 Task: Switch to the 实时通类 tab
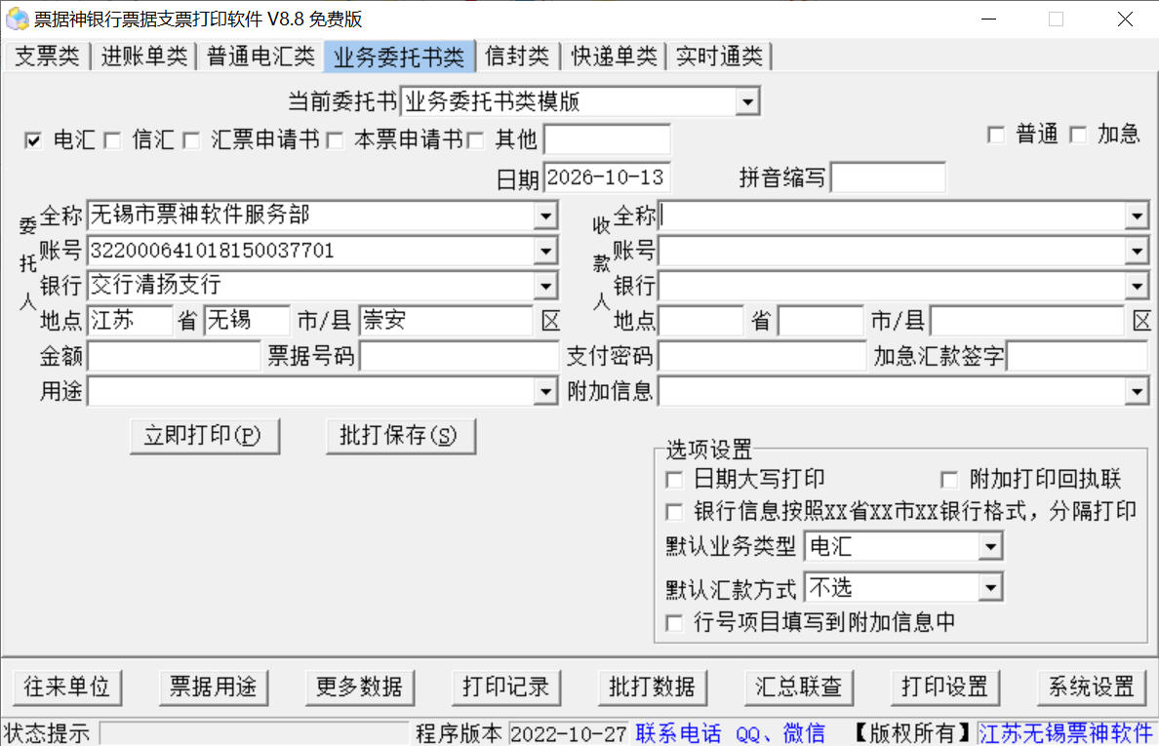719,57
